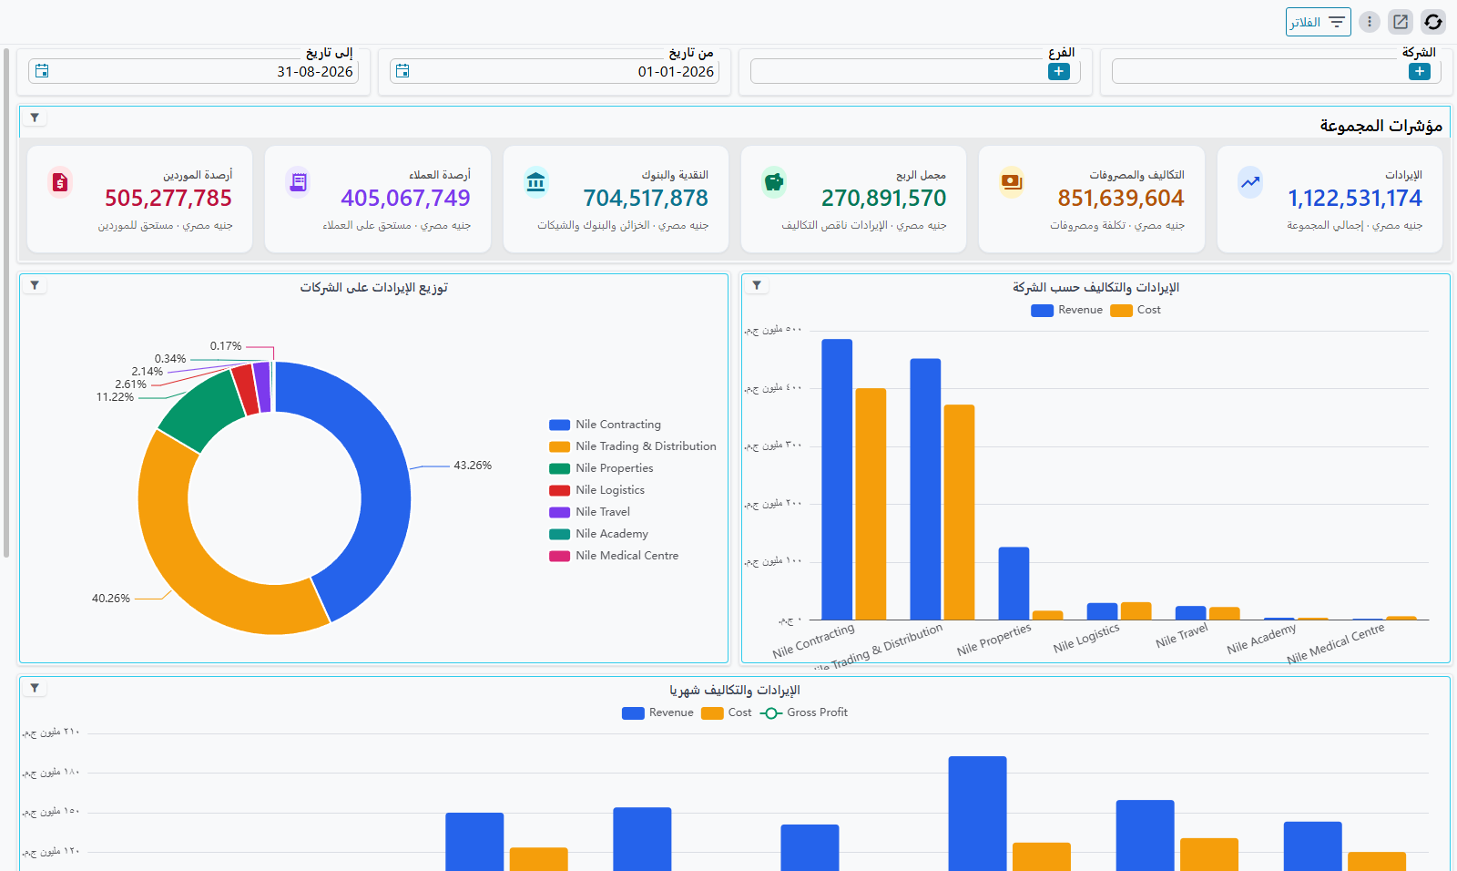Click the plus button in the الشركة field
The width and height of the screenshot is (1457, 871).
[x=1420, y=71]
